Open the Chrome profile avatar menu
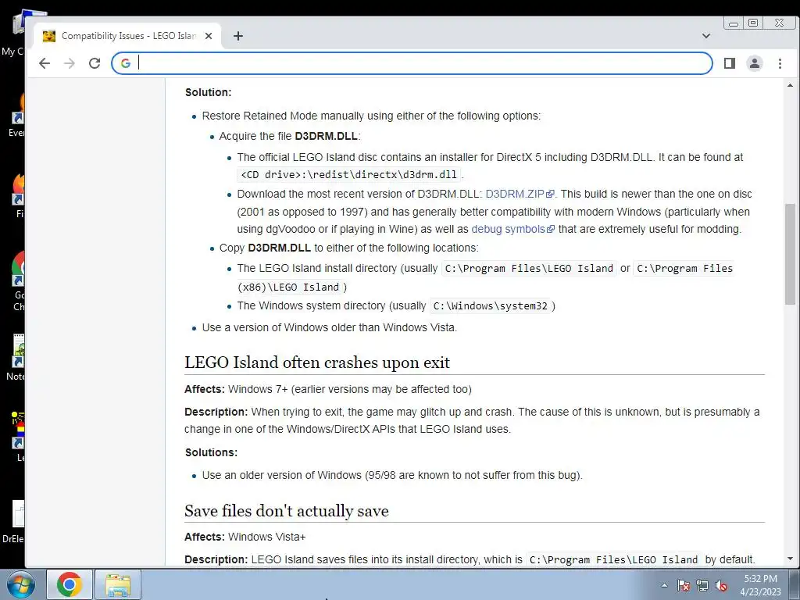 click(755, 63)
